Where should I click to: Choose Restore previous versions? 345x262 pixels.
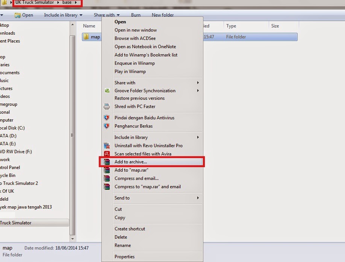139,98
